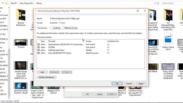Screen dimensions: 183x103
Task: Click the Change owner link
Action: [x=62, y=23]
